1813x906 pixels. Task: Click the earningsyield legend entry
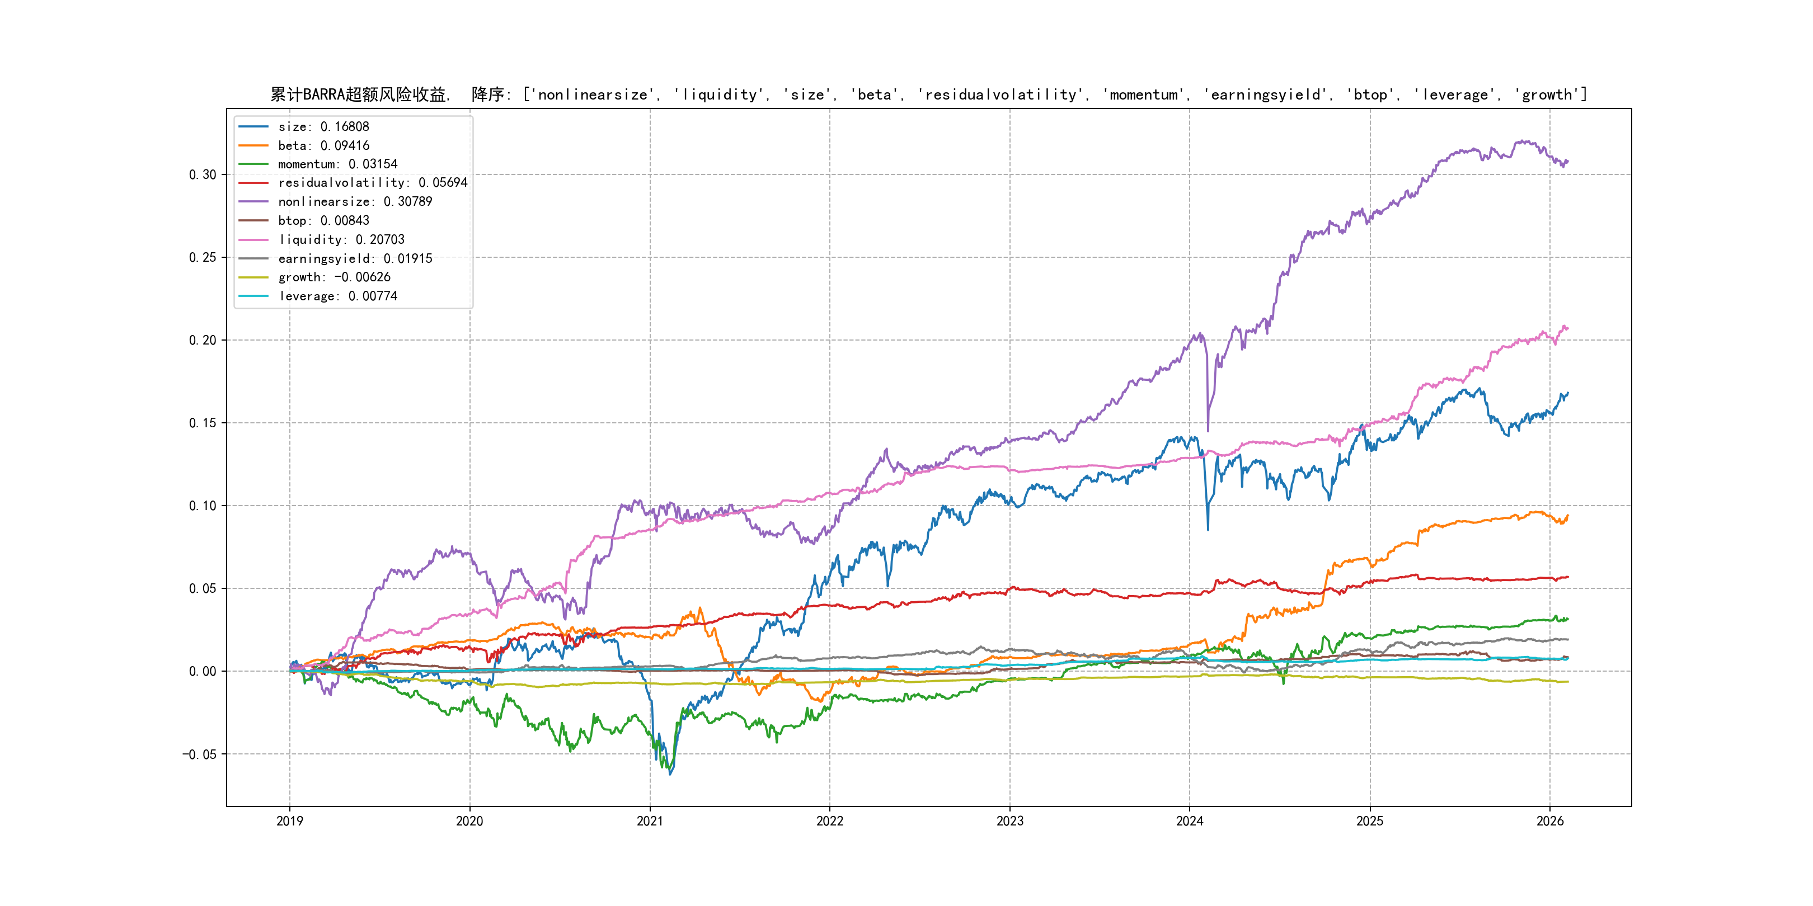pos(355,259)
